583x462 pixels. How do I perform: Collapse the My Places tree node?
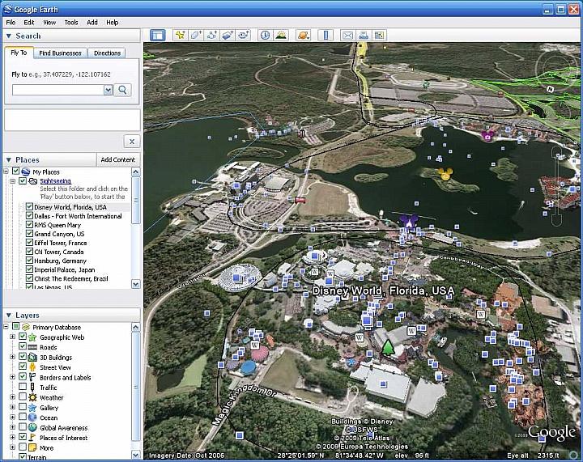6,172
